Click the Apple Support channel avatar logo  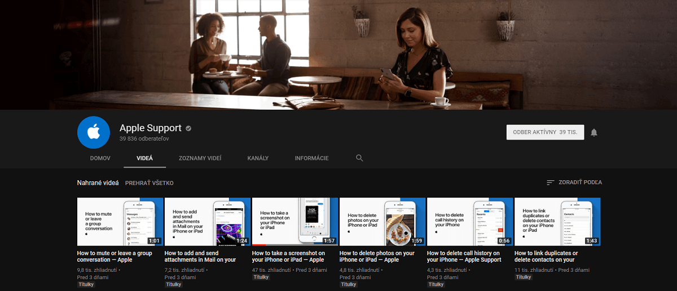click(x=94, y=133)
